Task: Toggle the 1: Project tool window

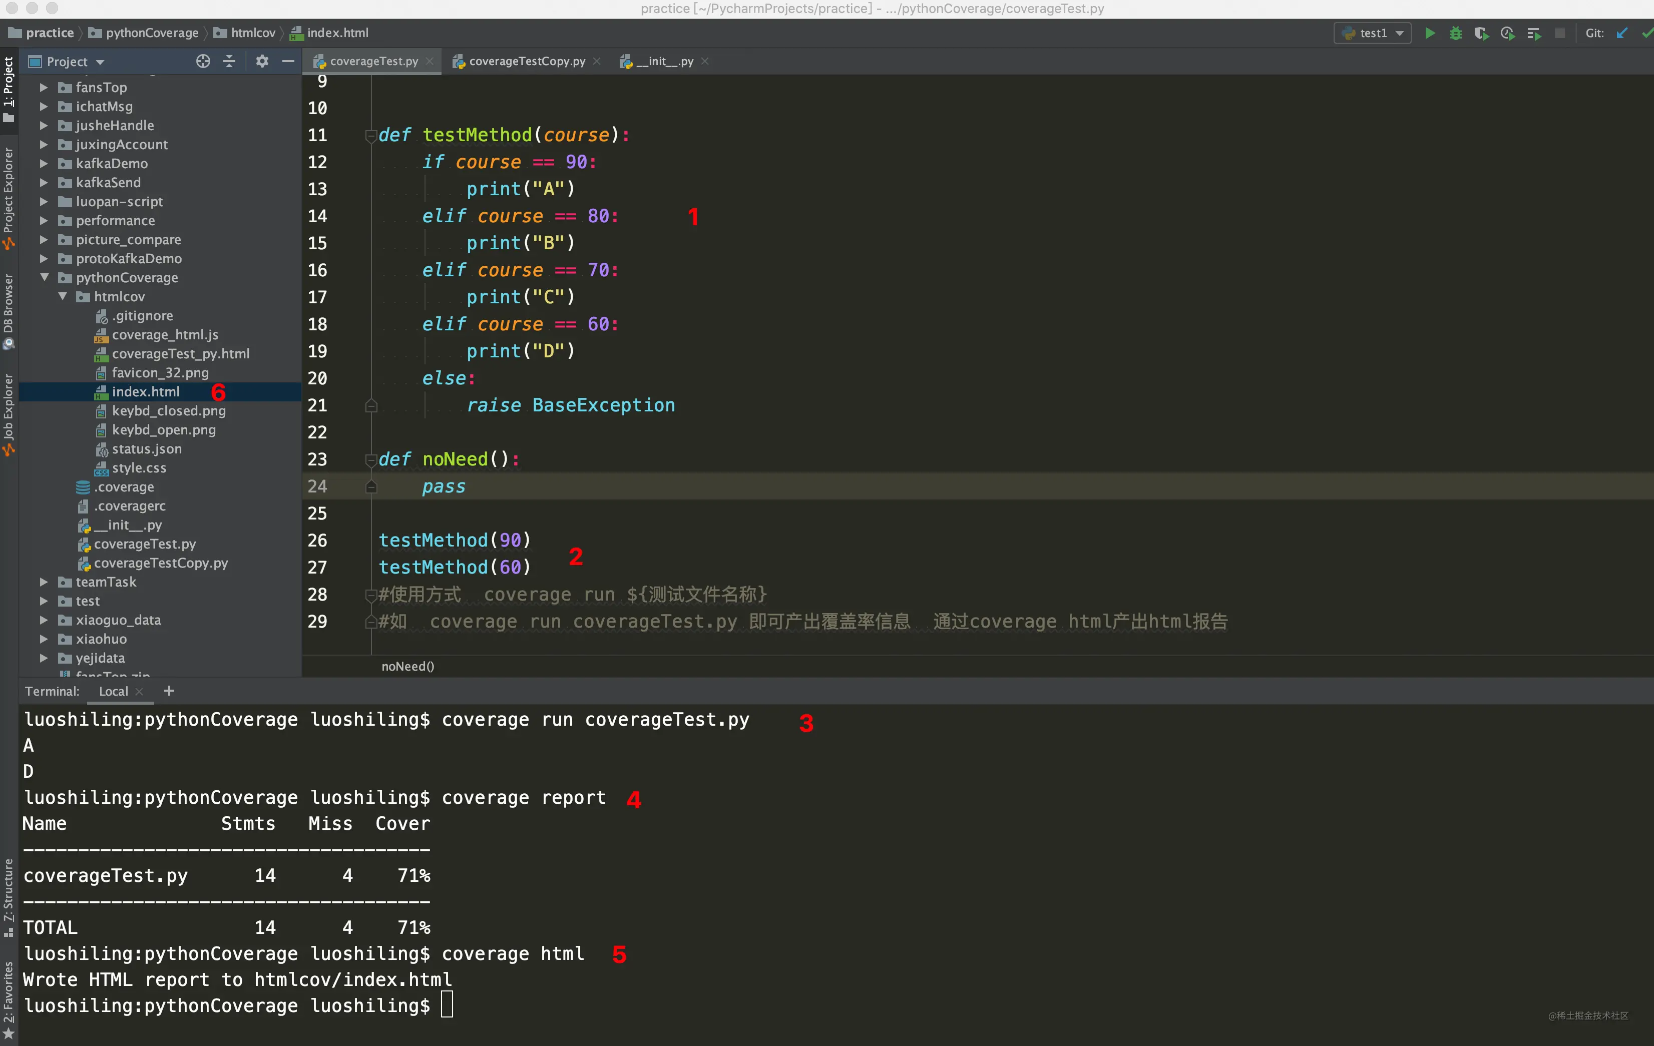Action: click(8, 89)
